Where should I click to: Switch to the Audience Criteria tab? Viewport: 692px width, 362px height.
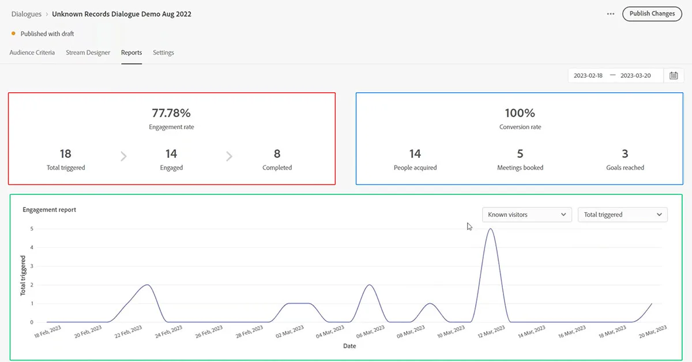click(32, 52)
